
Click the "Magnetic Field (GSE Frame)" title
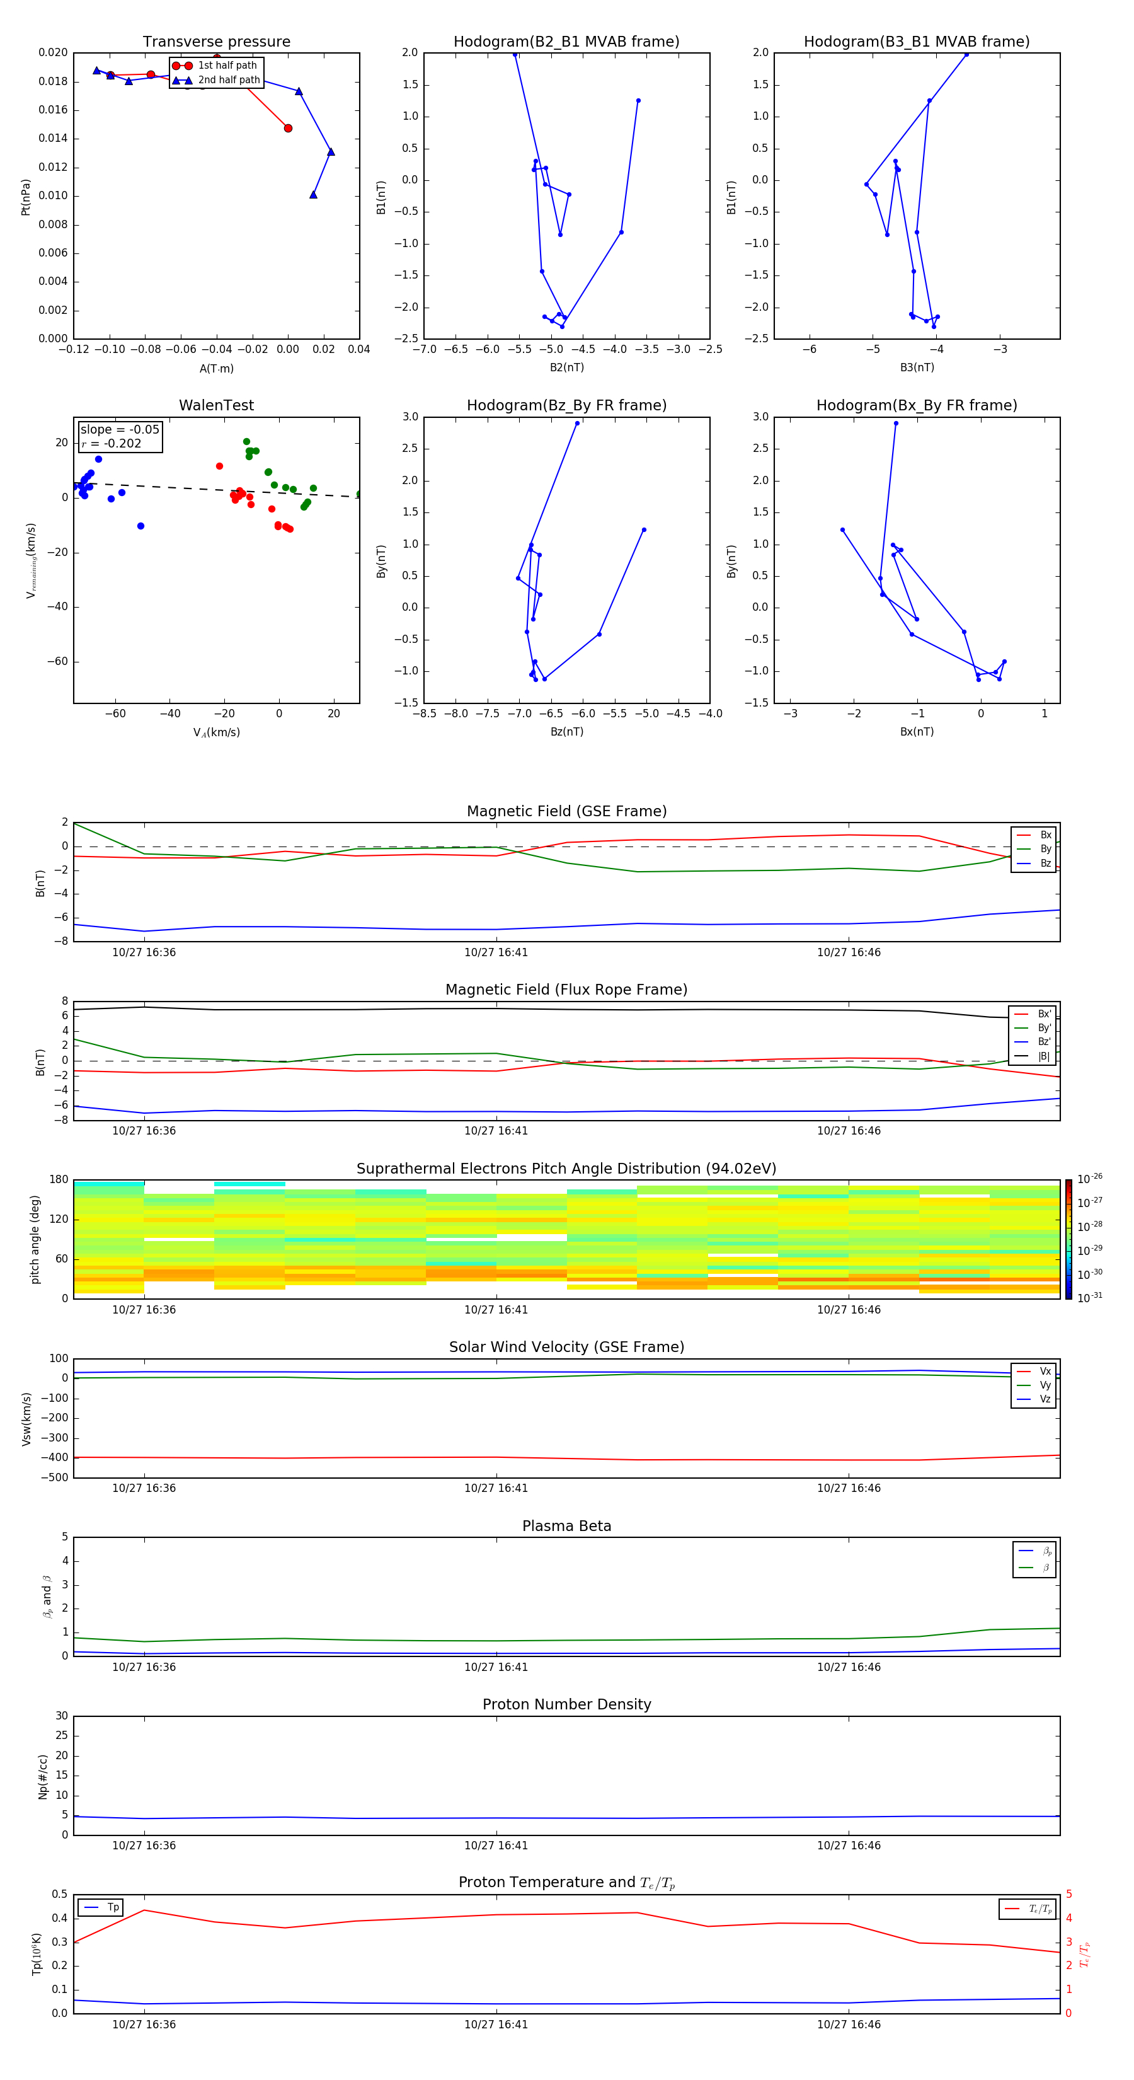pos(566,811)
